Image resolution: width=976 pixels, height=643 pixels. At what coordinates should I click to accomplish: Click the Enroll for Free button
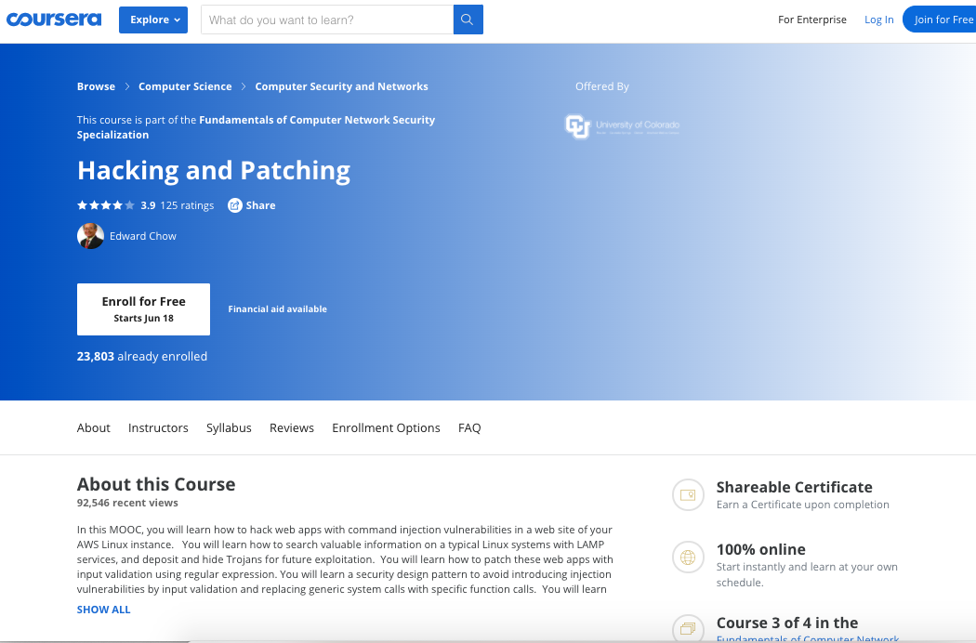click(x=143, y=309)
